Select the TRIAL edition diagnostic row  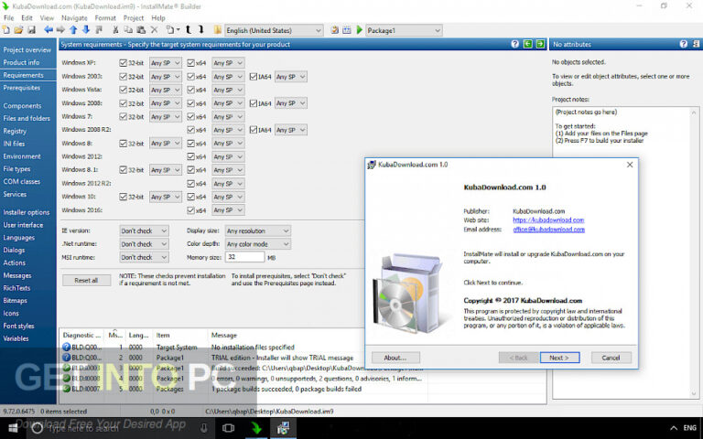tap(244, 358)
